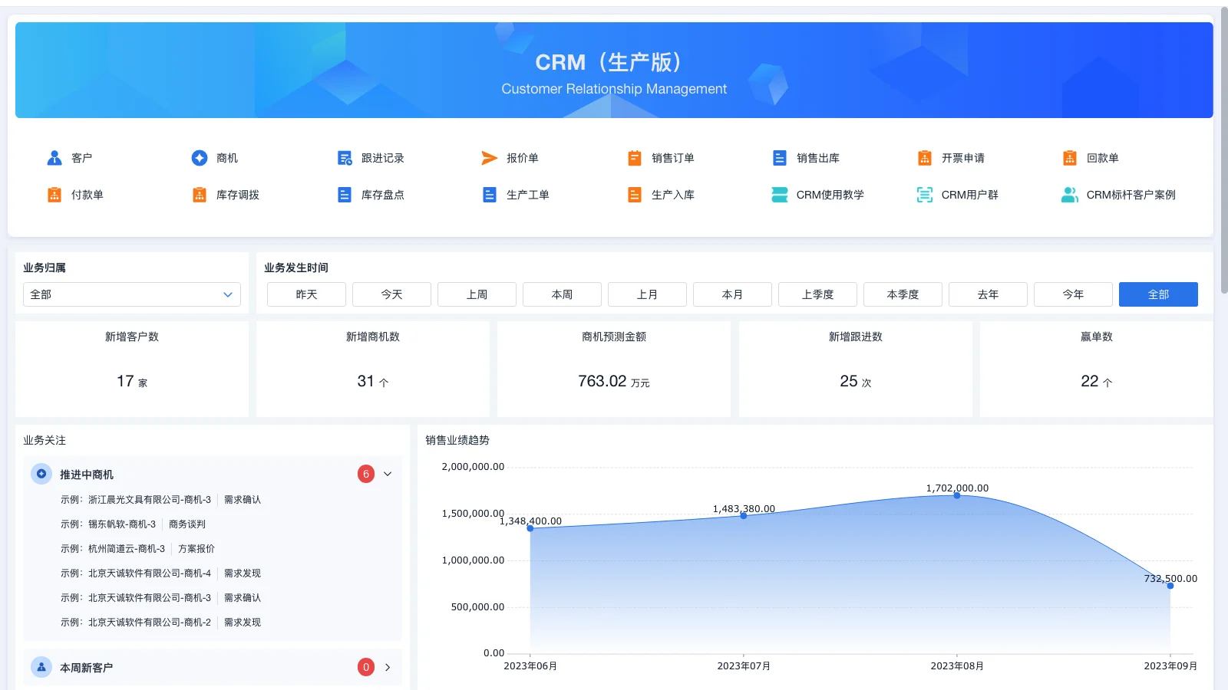This screenshot has width=1228, height=690.
Task: Collapse the 推进中商机 section
Action: tap(388, 474)
